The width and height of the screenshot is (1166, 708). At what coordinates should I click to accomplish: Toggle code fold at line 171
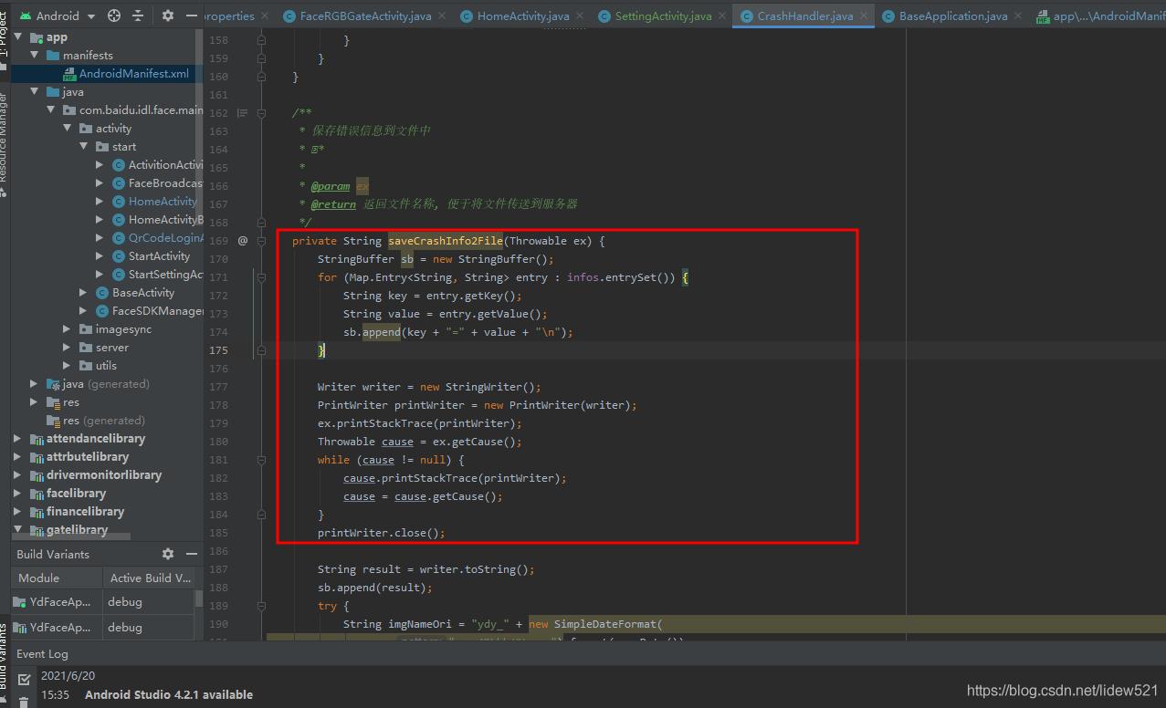point(261,276)
